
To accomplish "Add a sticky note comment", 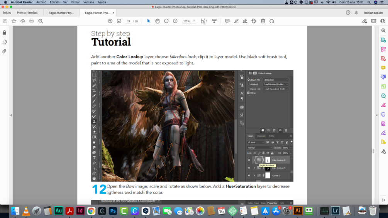I will pos(227,21).
